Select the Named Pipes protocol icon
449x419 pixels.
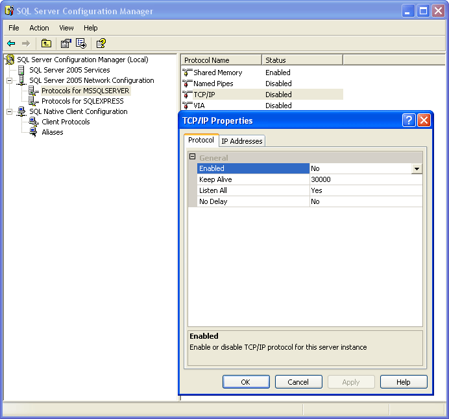point(188,84)
